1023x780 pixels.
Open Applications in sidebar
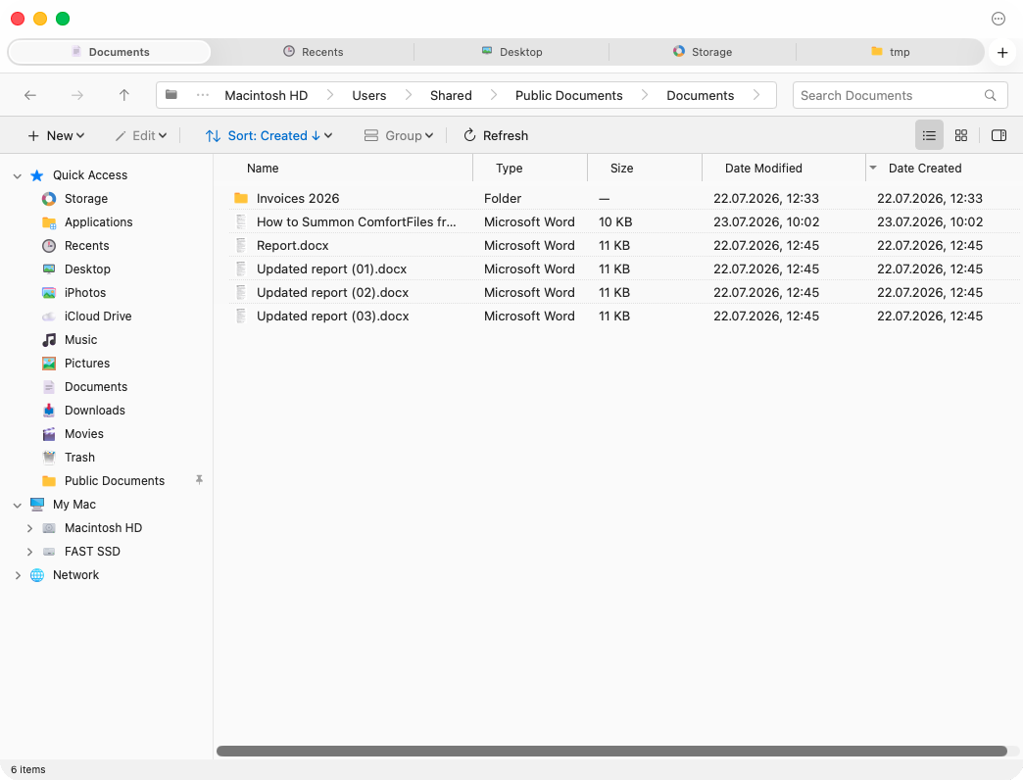click(98, 221)
